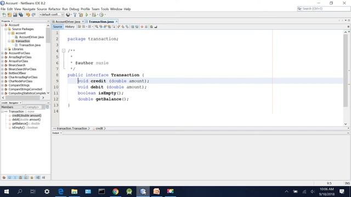This screenshot has width=351, height=197.
Task: Open the File menu
Action: tap(3, 9)
